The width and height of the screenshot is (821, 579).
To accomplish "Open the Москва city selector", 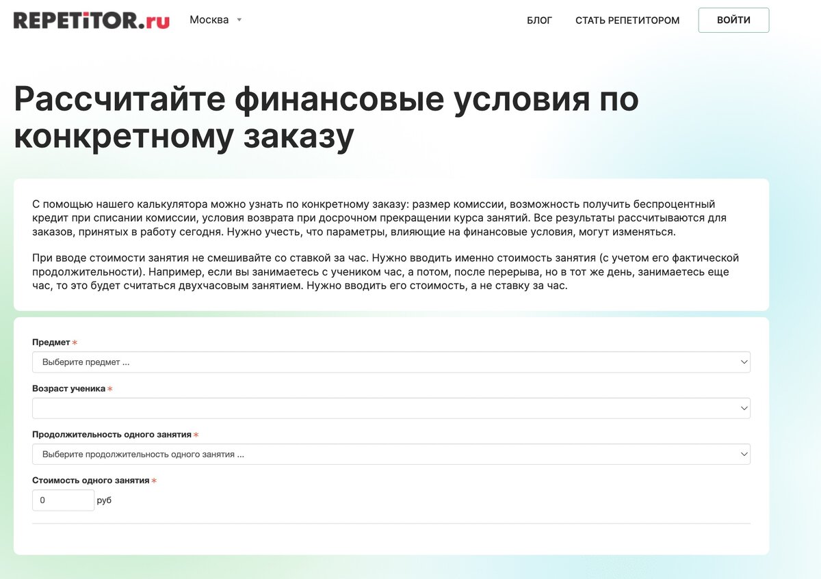I will (216, 20).
